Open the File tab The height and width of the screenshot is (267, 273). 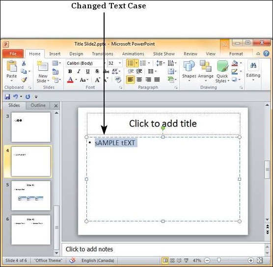point(13,54)
